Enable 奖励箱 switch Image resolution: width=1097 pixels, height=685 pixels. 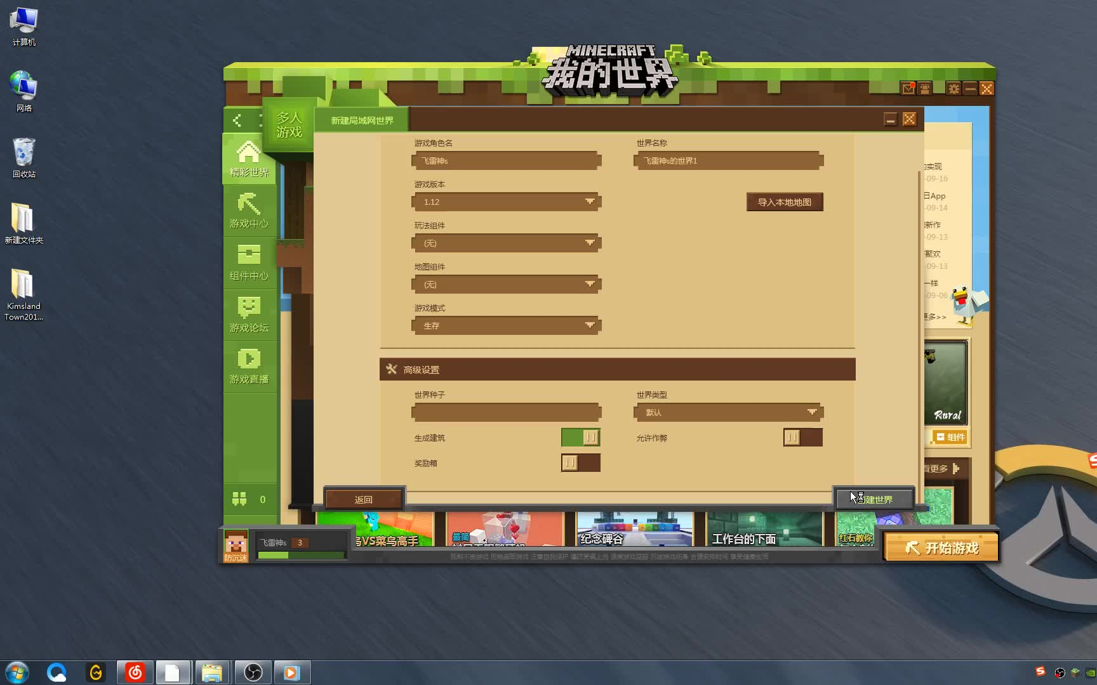580,462
